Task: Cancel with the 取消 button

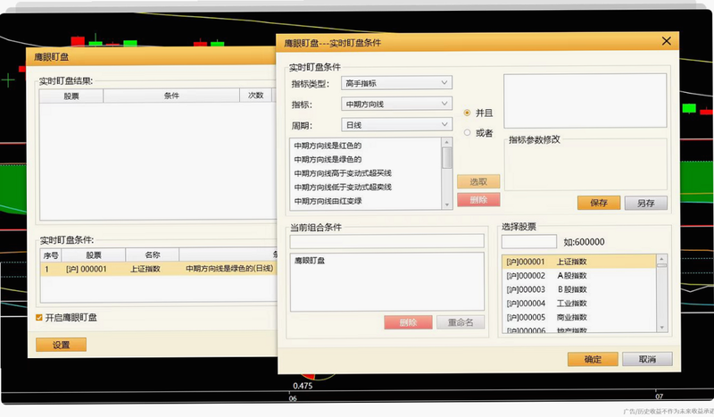Action: click(647, 359)
